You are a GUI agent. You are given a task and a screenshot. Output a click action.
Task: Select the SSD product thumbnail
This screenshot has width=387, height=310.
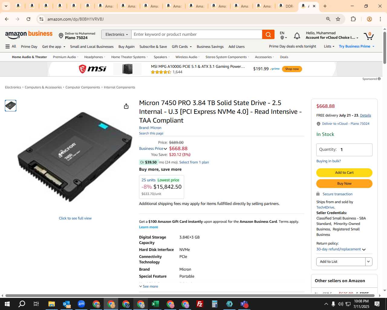click(x=11, y=106)
